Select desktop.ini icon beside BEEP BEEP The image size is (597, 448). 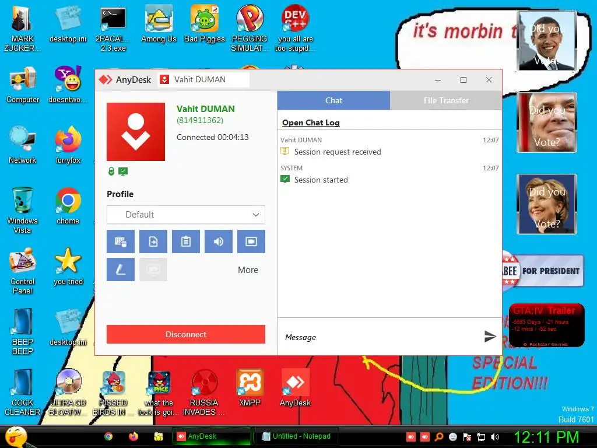point(68,327)
